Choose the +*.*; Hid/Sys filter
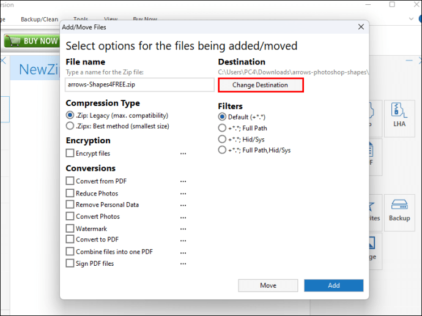Screen dimensions: 422x316 click(x=222, y=140)
